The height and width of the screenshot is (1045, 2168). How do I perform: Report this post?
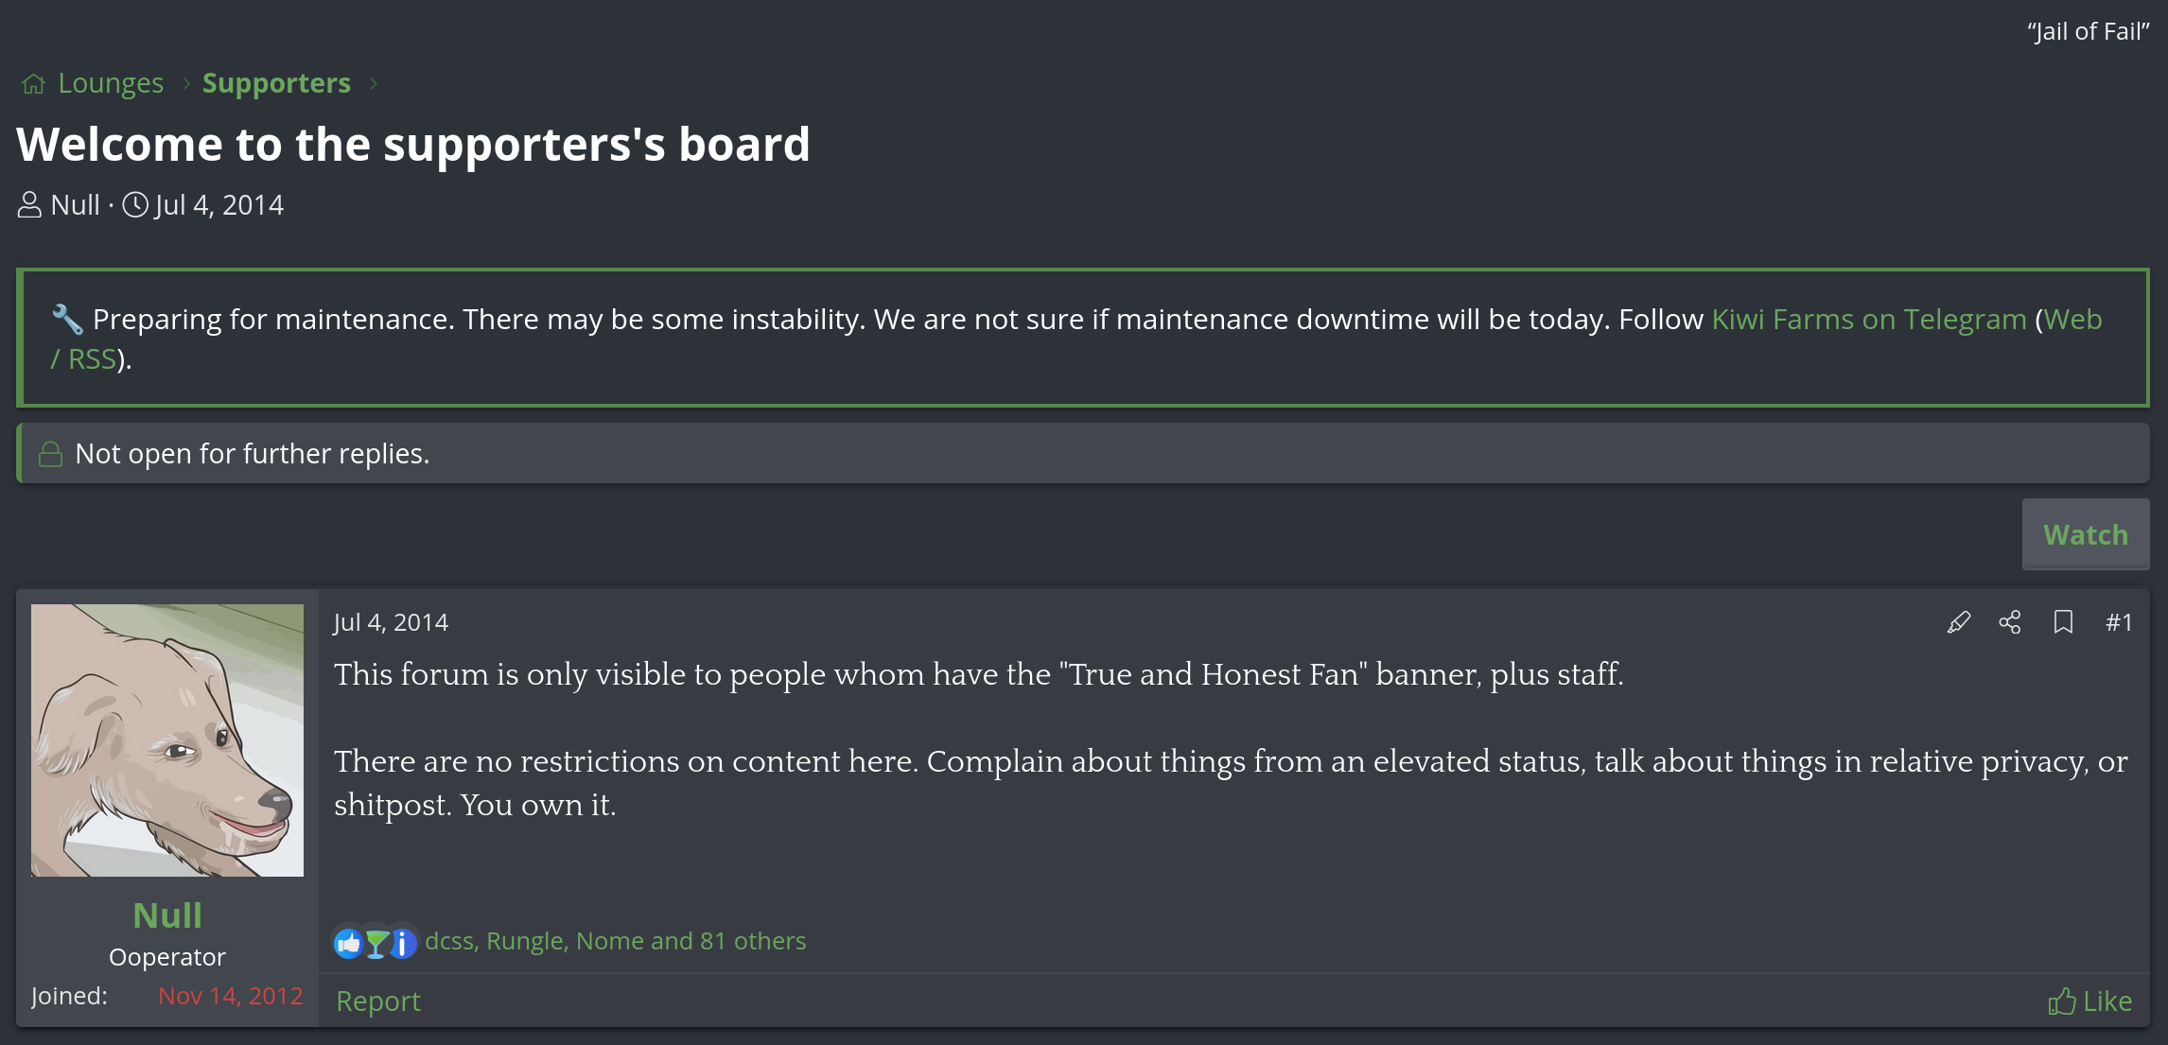pyautogui.click(x=378, y=1001)
